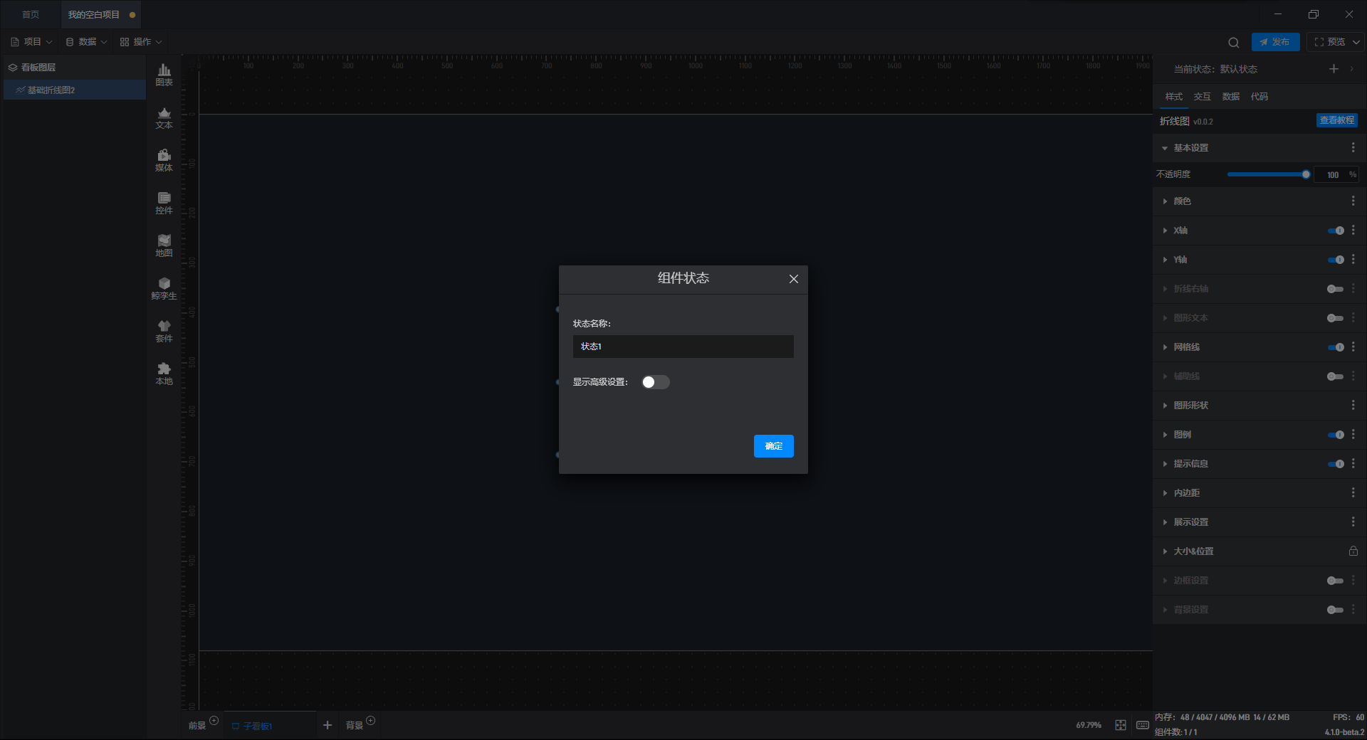Open 查看教程 tutorial link

(1336, 120)
